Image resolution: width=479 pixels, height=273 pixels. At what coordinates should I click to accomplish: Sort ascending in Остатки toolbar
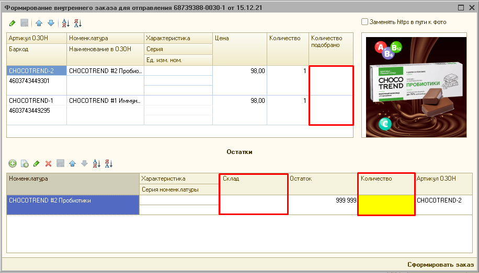97,163
